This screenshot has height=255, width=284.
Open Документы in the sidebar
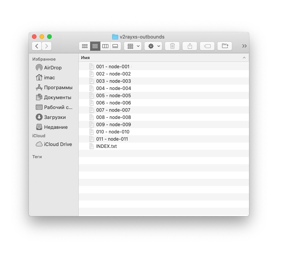[x=54, y=97]
